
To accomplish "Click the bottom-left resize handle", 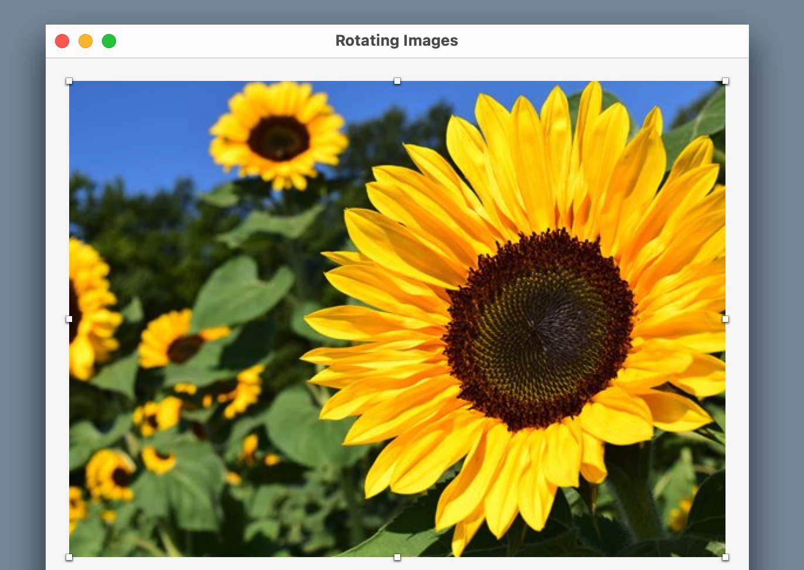I will point(69,557).
